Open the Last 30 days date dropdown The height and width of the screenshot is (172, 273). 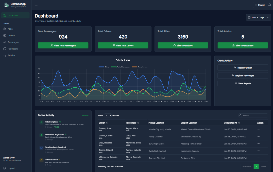coord(258,17)
